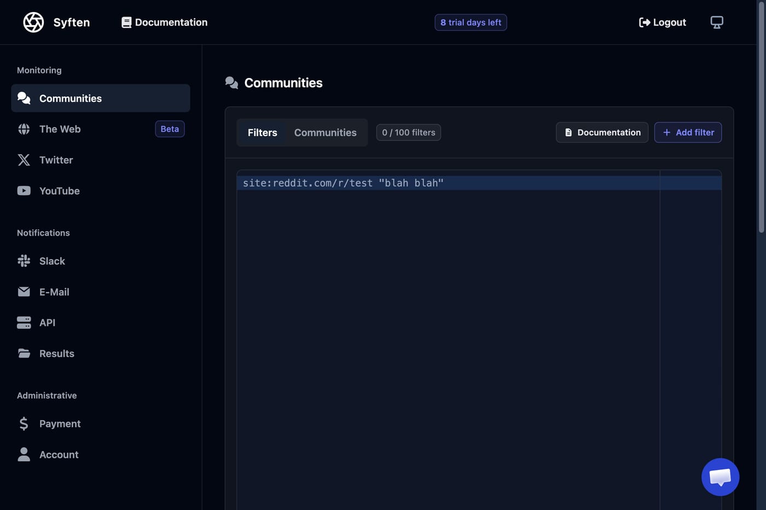Click the server API icon
The width and height of the screenshot is (766, 510).
click(24, 323)
